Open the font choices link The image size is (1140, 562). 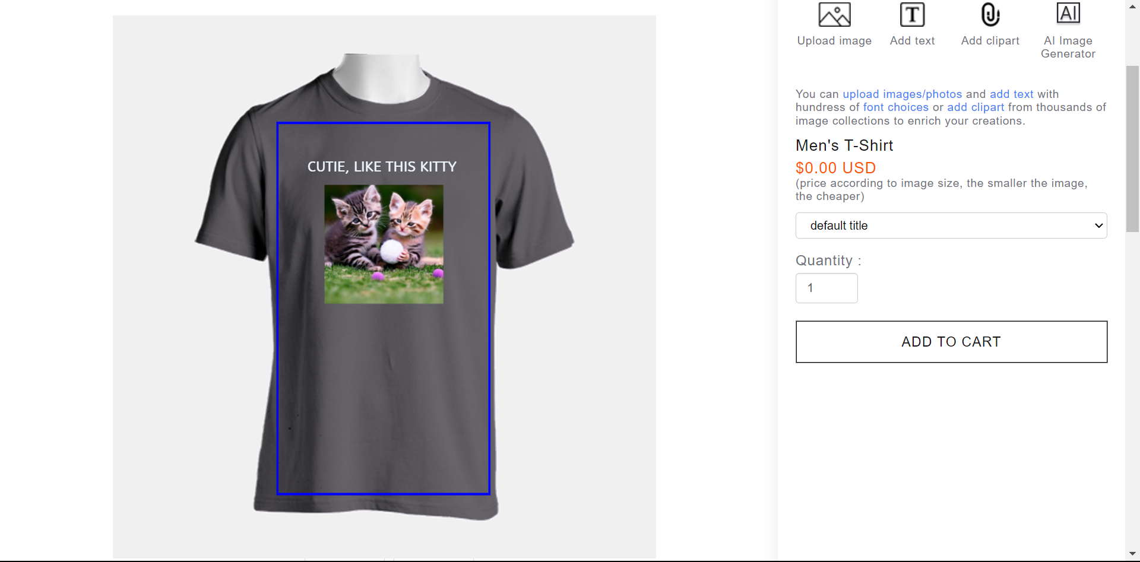[x=895, y=107]
